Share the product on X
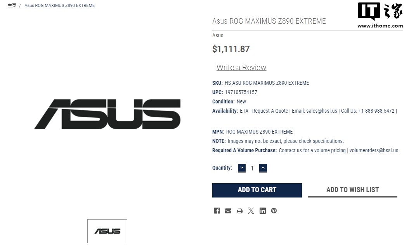The image size is (409, 249). click(x=251, y=211)
